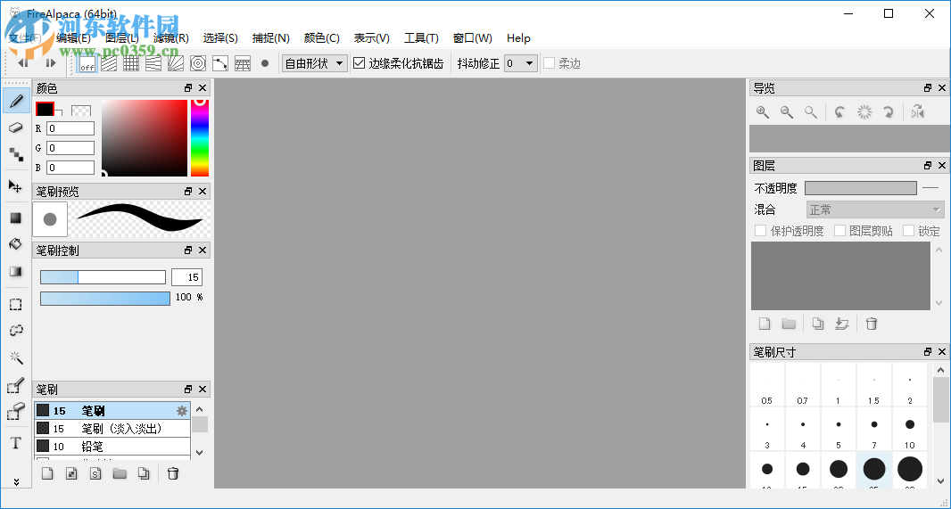Open the Help menu
Image resolution: width=951 pixels, height=509 pixels.
pyautogui.click(x=518, y=38)
